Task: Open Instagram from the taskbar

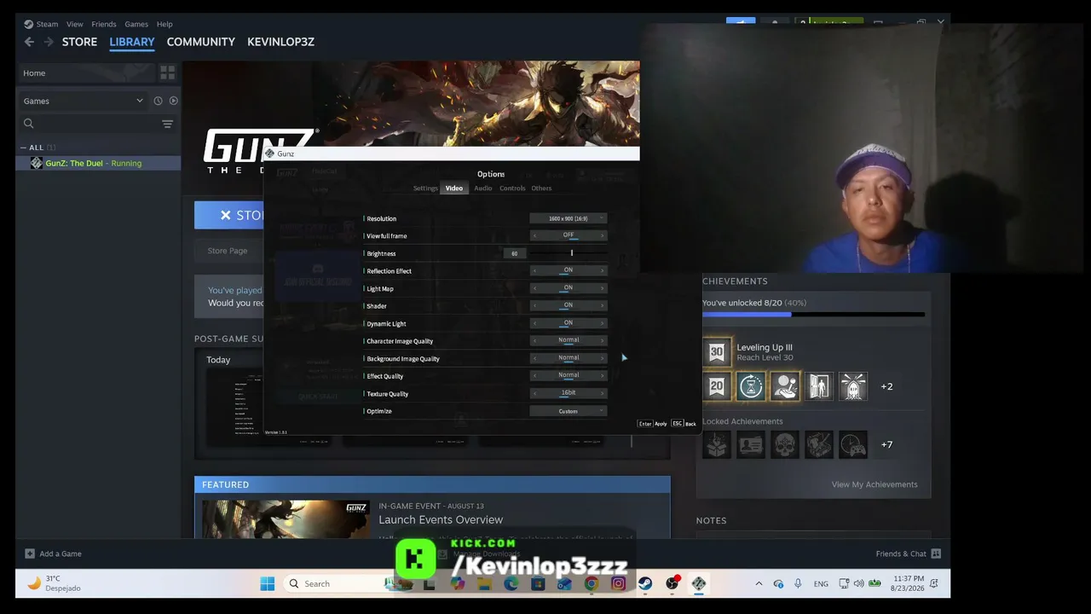Action: [x=618, y=583]
